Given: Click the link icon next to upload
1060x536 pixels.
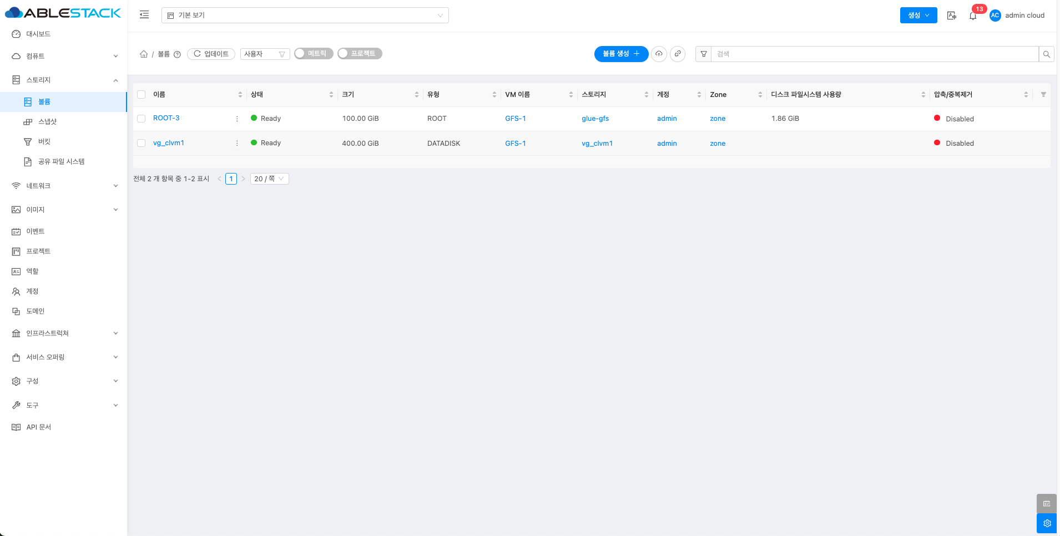Looking at the screenshot, I should 678,54.
